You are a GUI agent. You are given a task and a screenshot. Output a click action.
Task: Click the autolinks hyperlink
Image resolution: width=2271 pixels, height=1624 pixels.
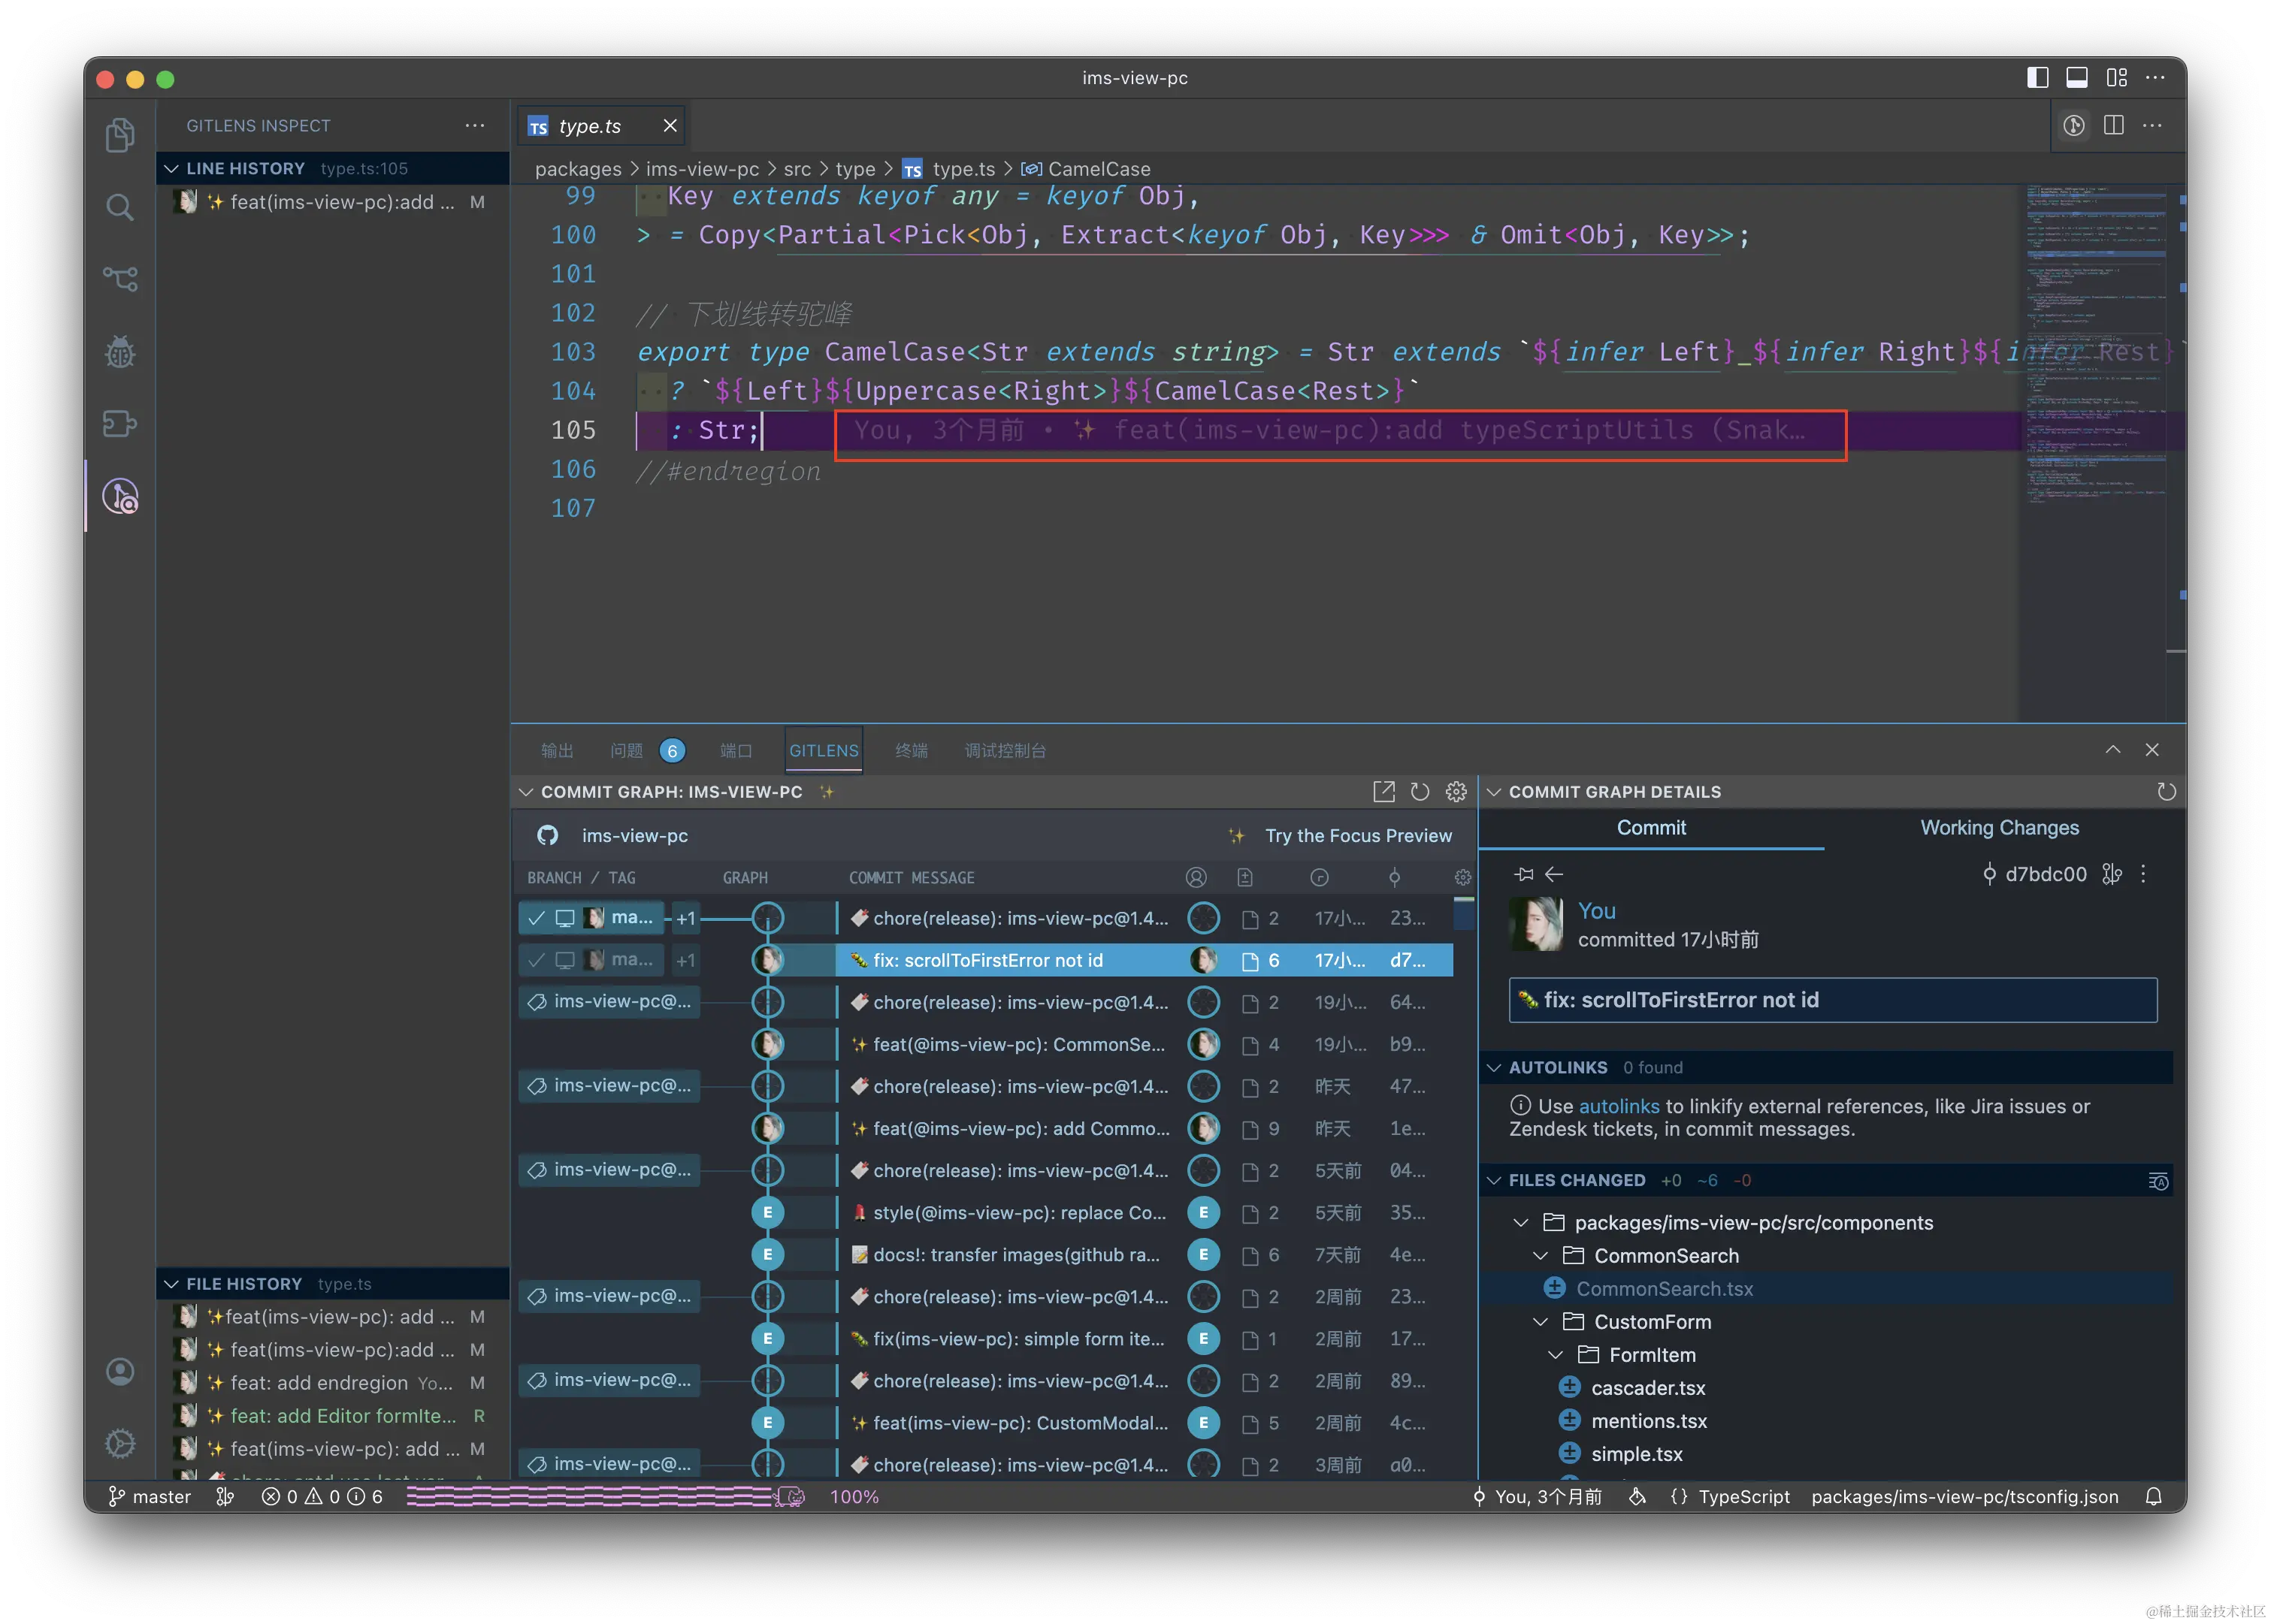coord(1618,1106)
